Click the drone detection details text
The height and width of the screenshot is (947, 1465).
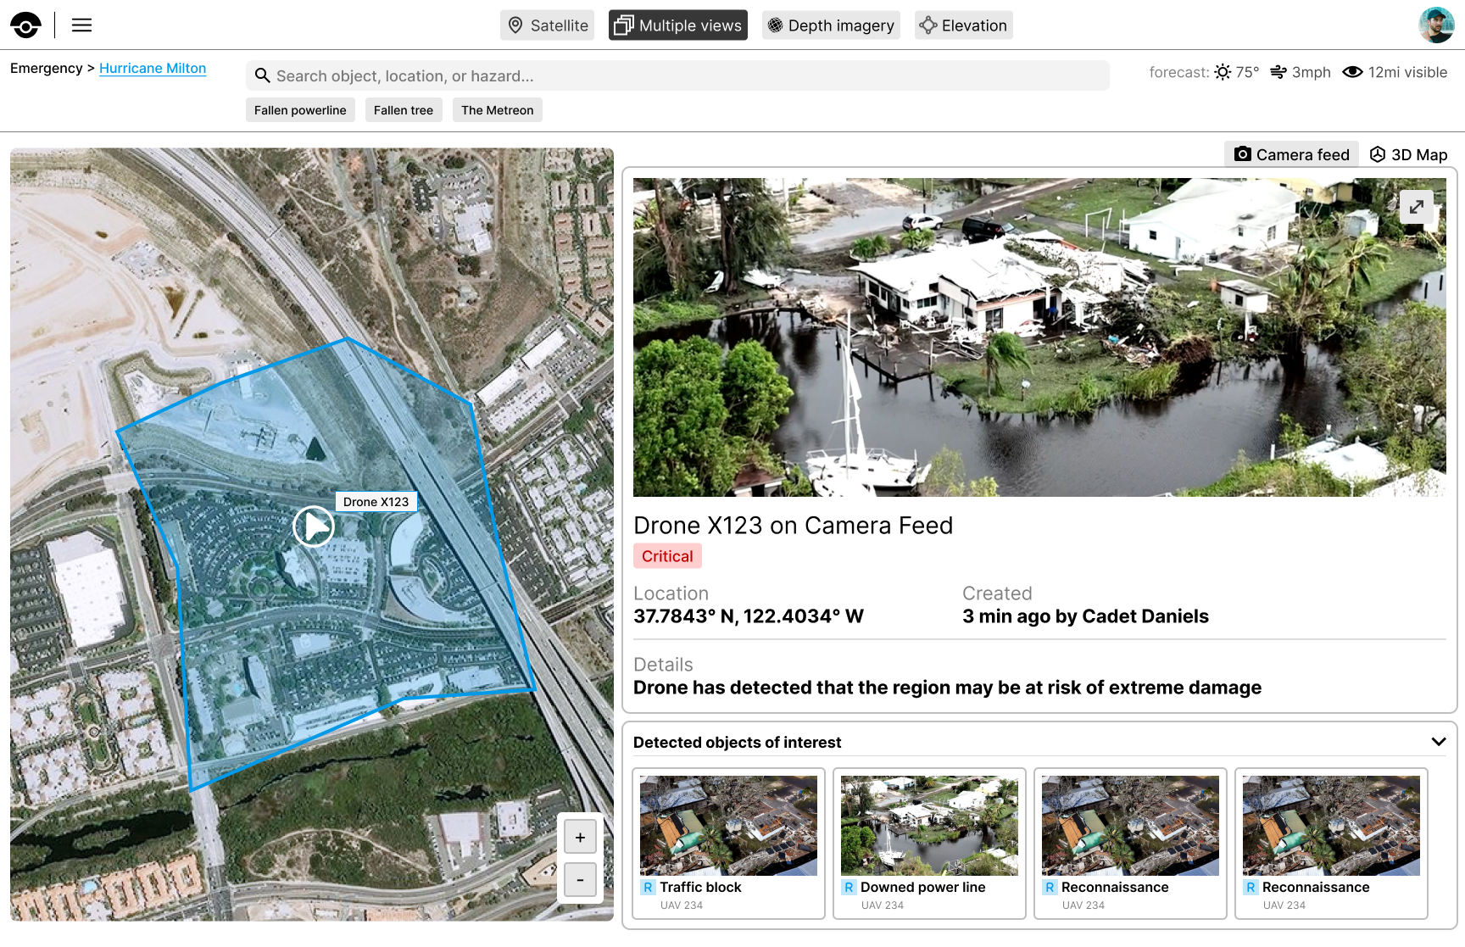pyautogui.click(x=947, y=688)
